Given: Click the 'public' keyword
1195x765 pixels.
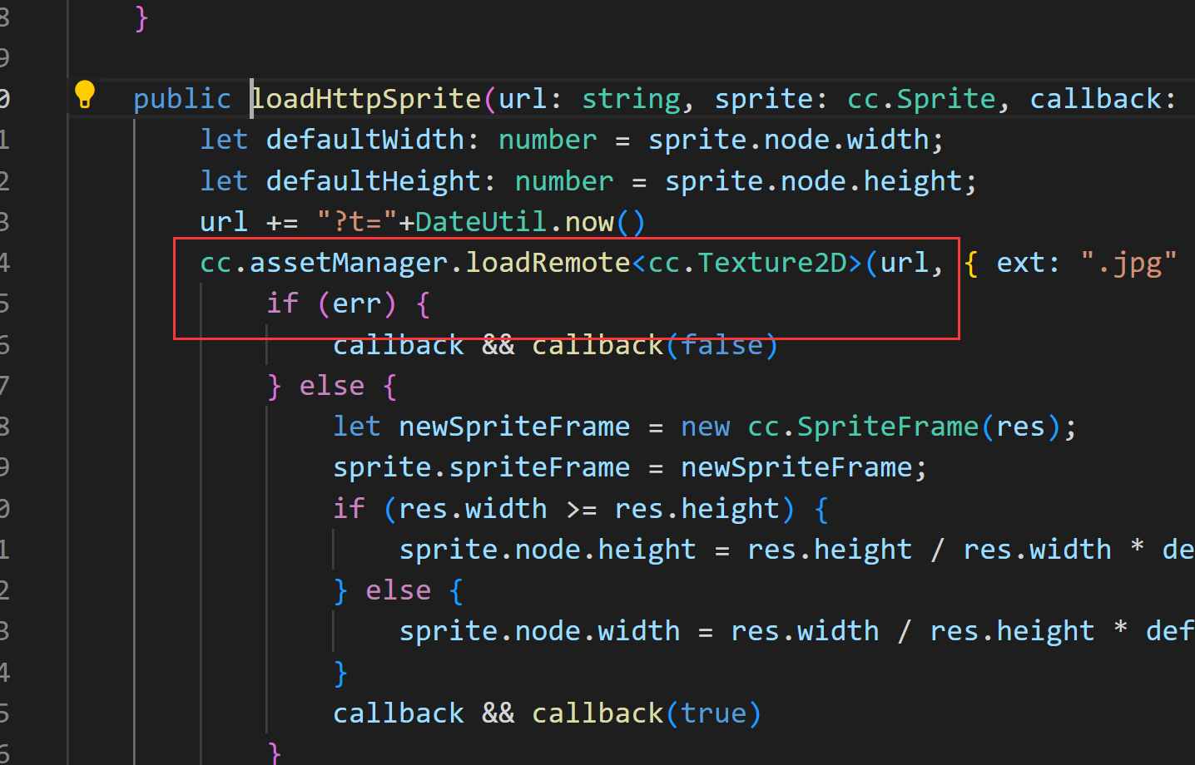Looking at the screenshot, I should pos(182,99).
